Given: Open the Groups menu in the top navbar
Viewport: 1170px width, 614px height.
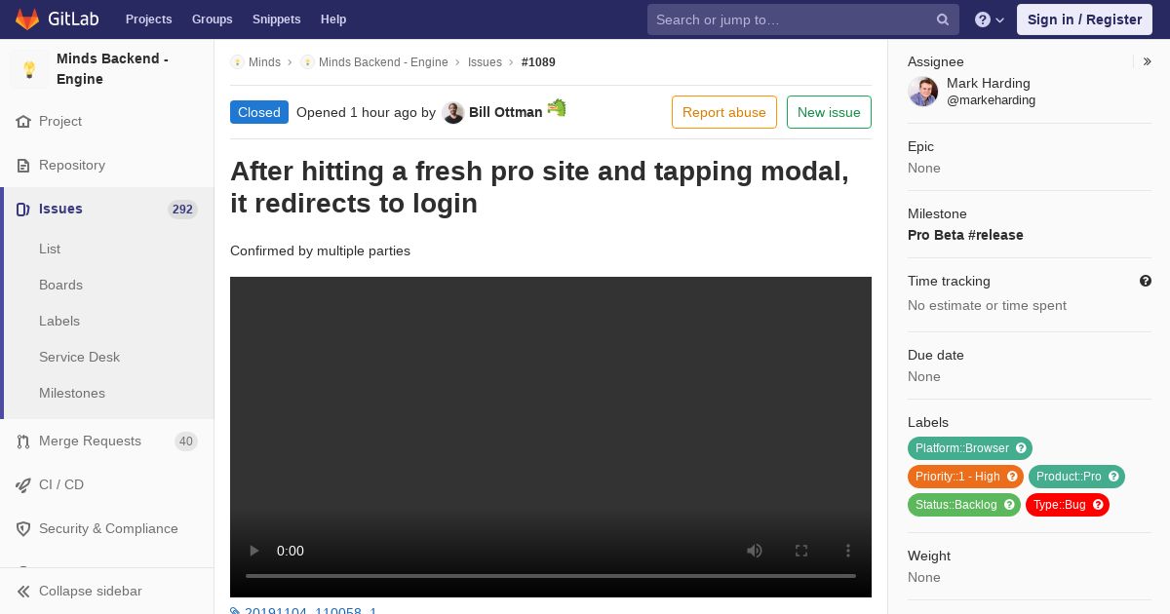Looking at the screenshot, I should (213, 19).
